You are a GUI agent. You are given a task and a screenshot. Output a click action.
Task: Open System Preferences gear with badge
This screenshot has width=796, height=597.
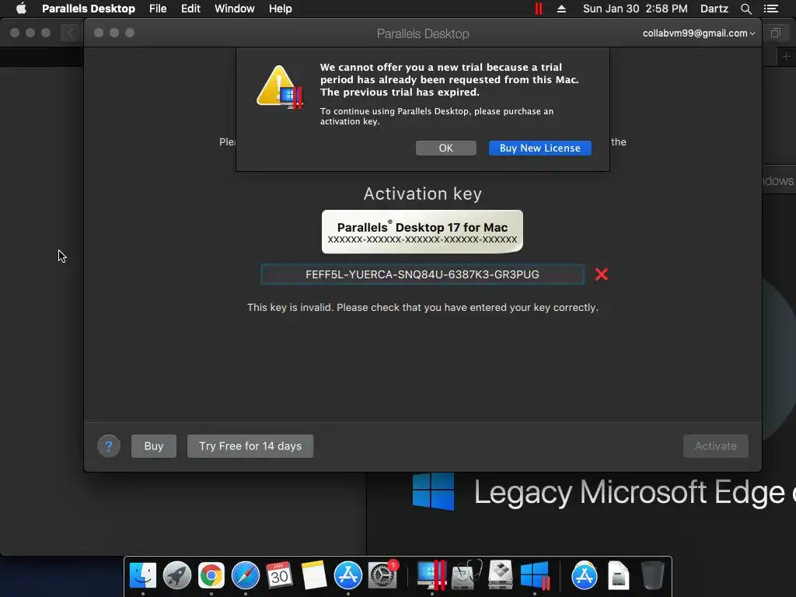[382, 575]
